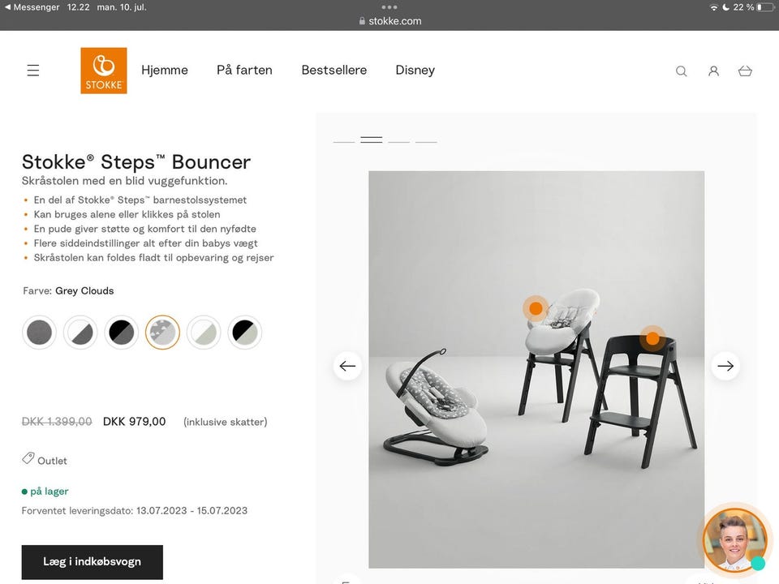The image size is (779, 584).
Task: Tap orange hotspot on black chair
Action: coord(652,339)
